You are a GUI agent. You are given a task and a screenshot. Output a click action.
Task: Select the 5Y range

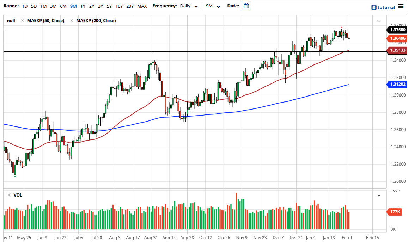click(109, 6)
